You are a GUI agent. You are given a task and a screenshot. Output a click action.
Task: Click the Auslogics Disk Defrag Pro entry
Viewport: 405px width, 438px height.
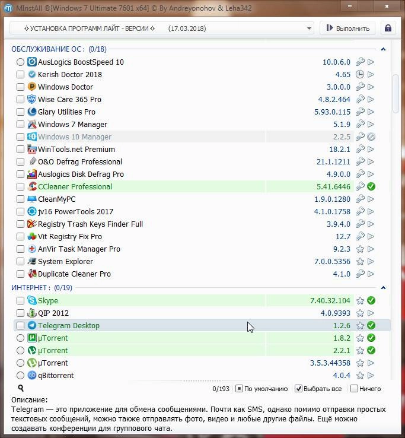[x=81, y=174]
